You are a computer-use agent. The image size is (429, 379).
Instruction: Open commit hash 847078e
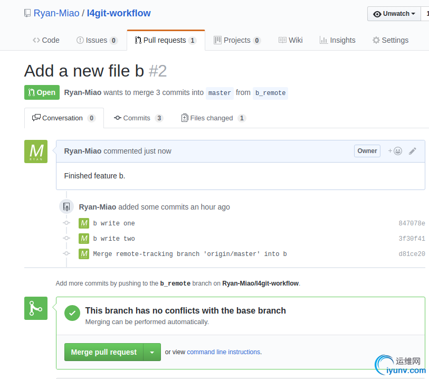(412, 223)
